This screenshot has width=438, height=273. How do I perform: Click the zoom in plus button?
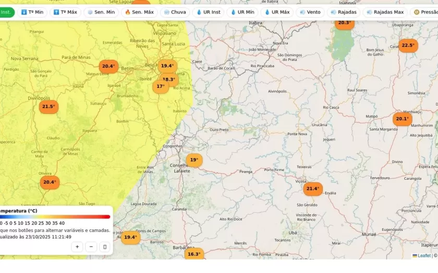[77, 247]
